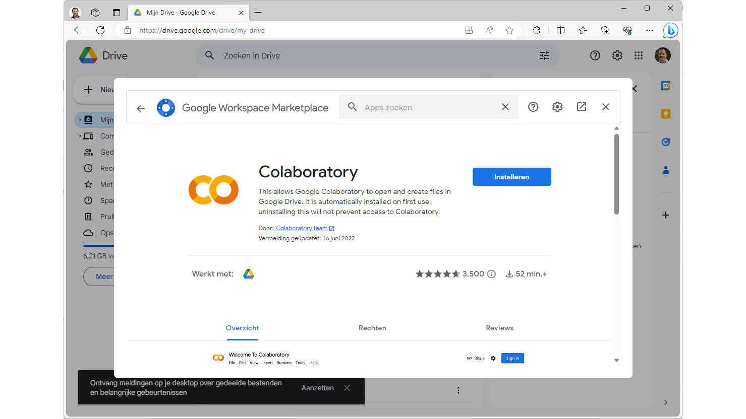
Task: Install Colaboratory with the Installeren button
Action: pyautogui.click(x=511, y=177)
